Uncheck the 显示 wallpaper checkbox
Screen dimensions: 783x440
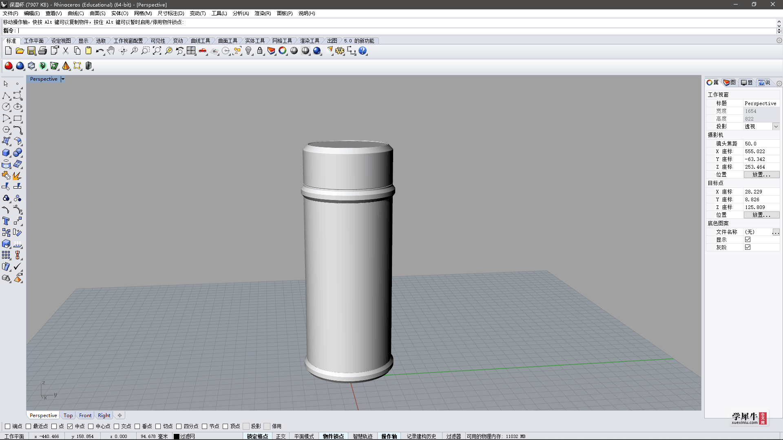point(748,240)
